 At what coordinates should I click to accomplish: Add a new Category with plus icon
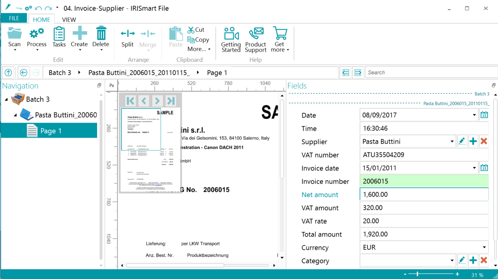473,260
